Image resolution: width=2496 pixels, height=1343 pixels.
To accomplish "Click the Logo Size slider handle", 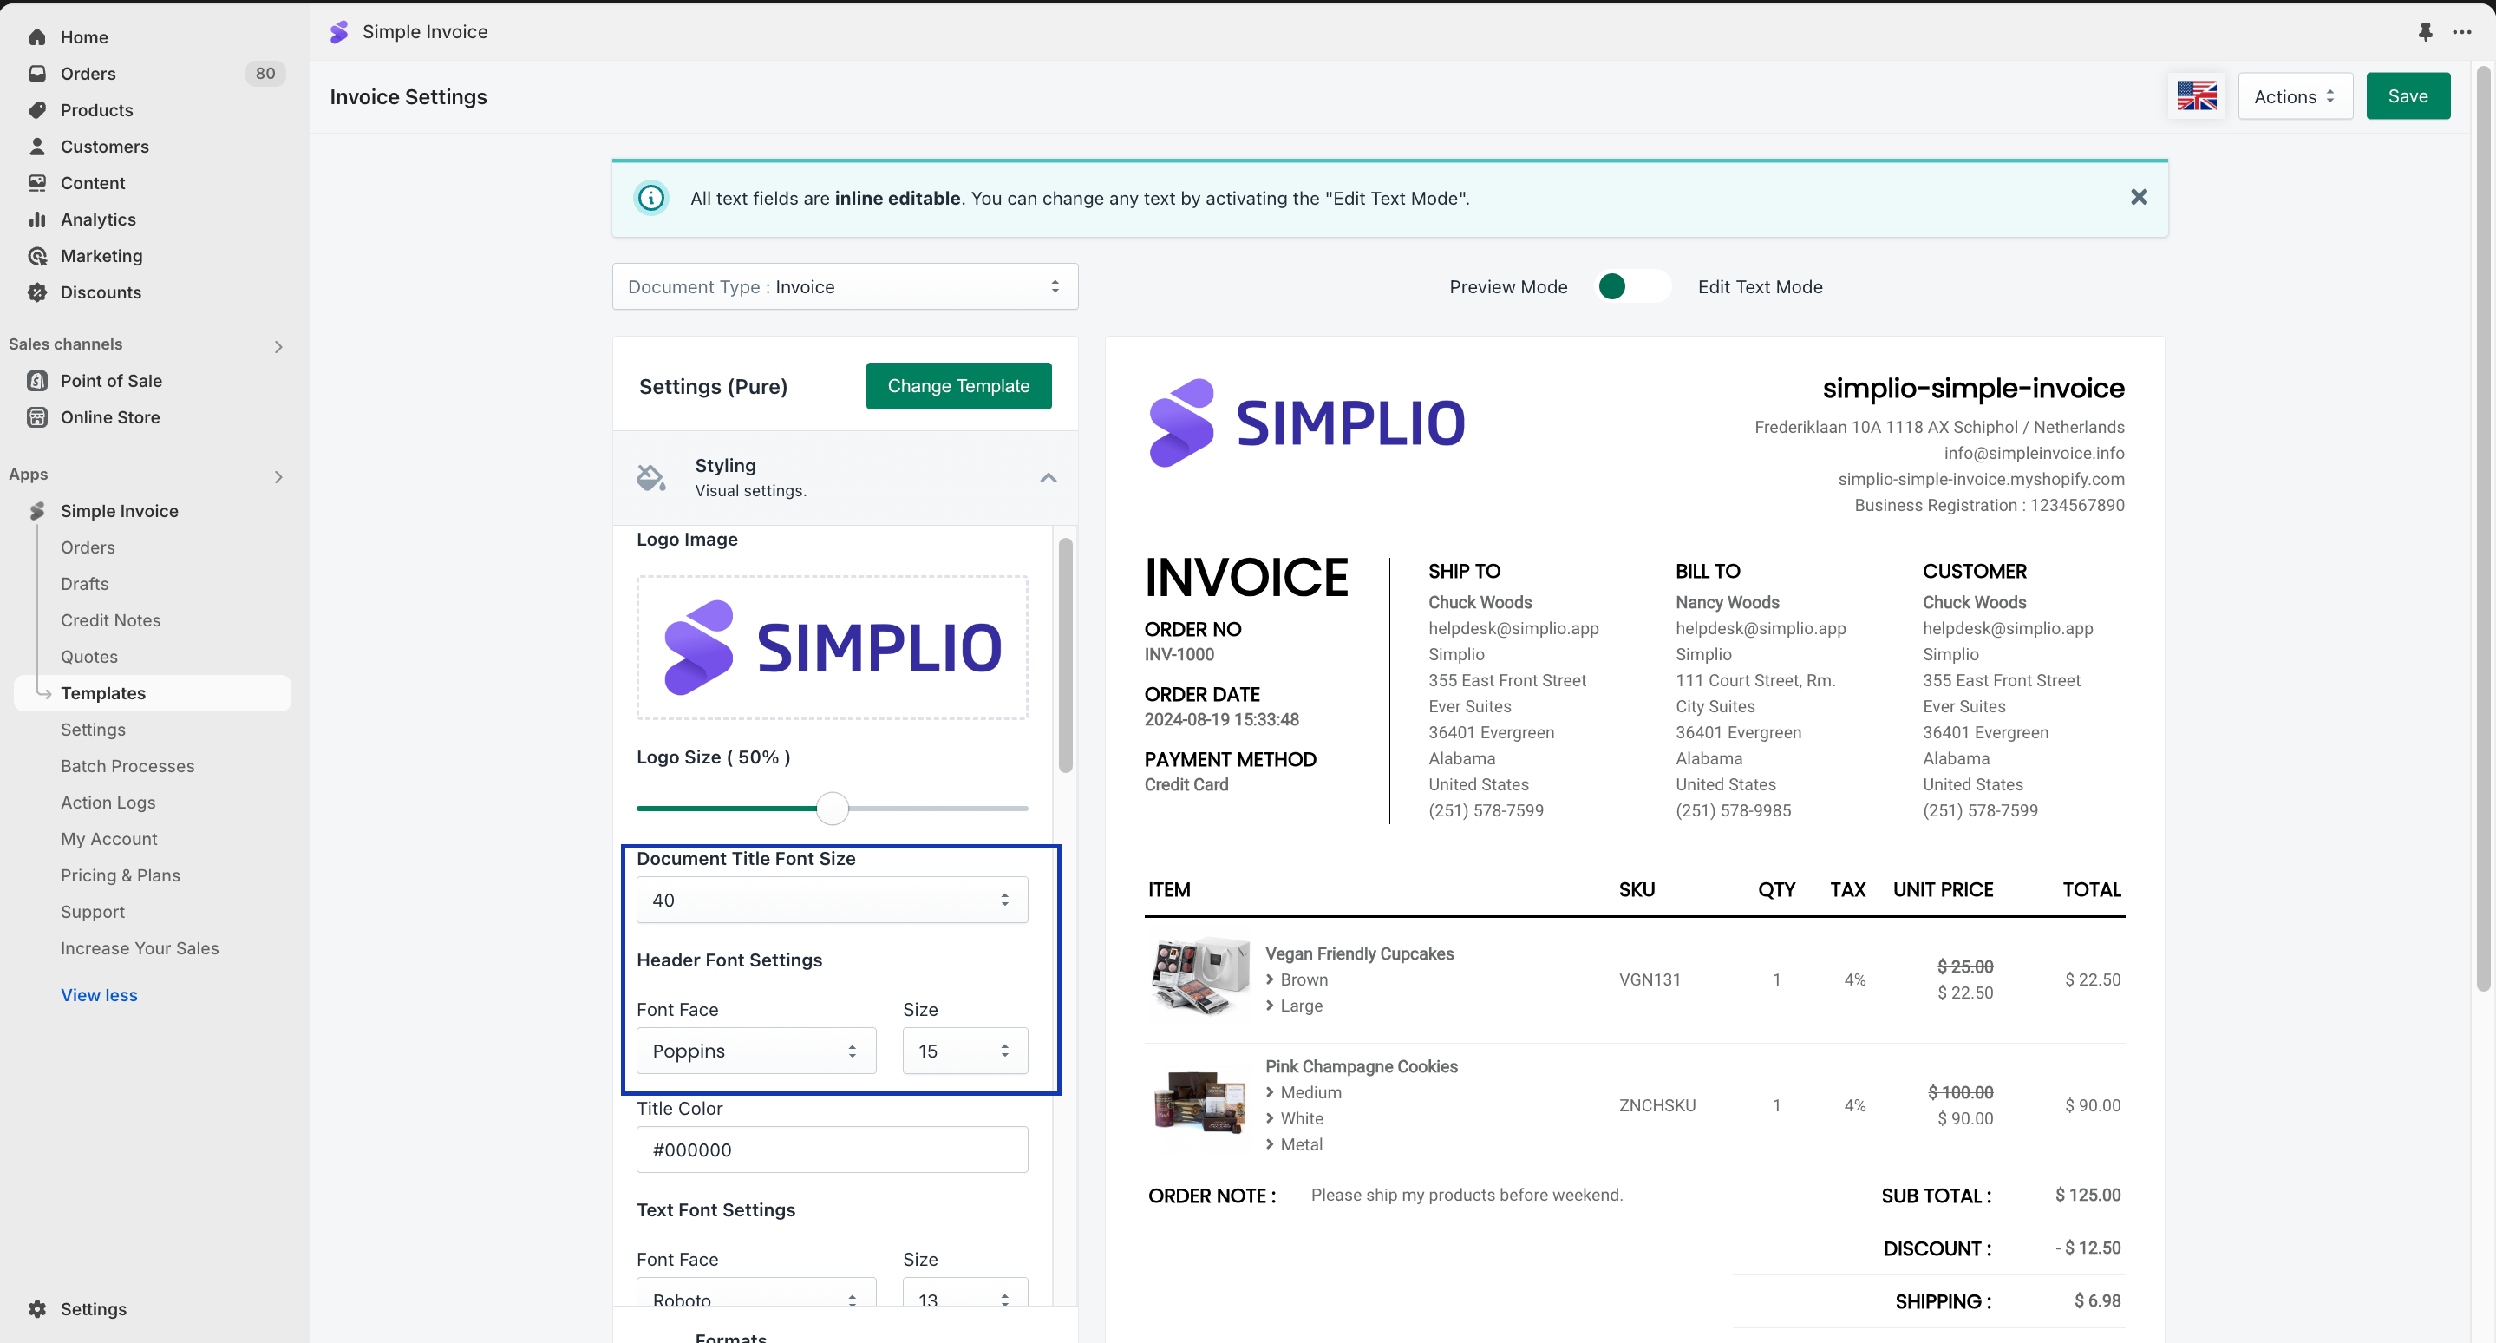I will click(832, 808).
